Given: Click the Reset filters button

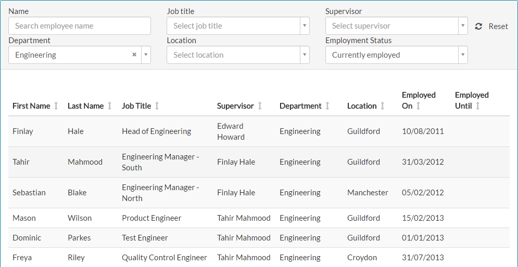Looking at the screenshot, I should (498, 26).
